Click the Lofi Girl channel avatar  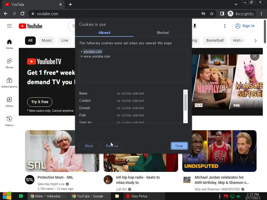pyautogui.click(x=108, y=180)
